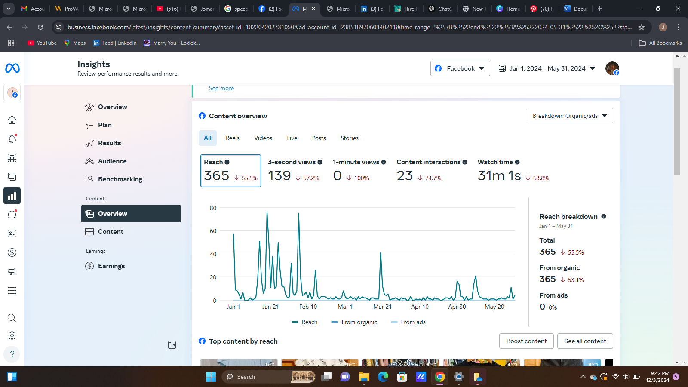Expand the Breakdown: Organic/ads dropdown
The width and height of the screenshot is (688, 387).
point(570,116)
